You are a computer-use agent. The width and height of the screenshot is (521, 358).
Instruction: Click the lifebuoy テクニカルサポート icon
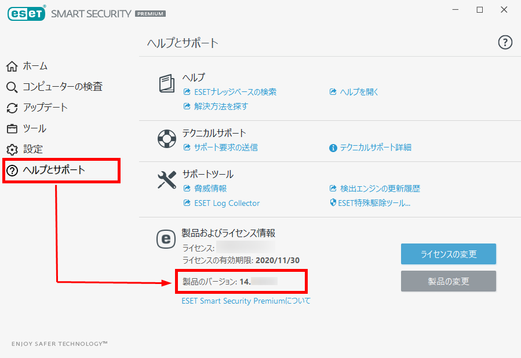pyautogui.click(x=167, y=139)
